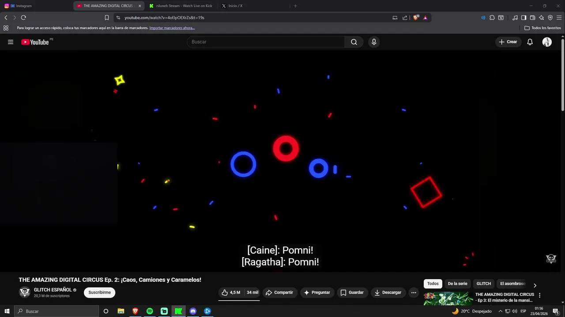Open the media playing sound-wave icon
The width and height of the screenshot is (565, 317).
click(483, 18)
